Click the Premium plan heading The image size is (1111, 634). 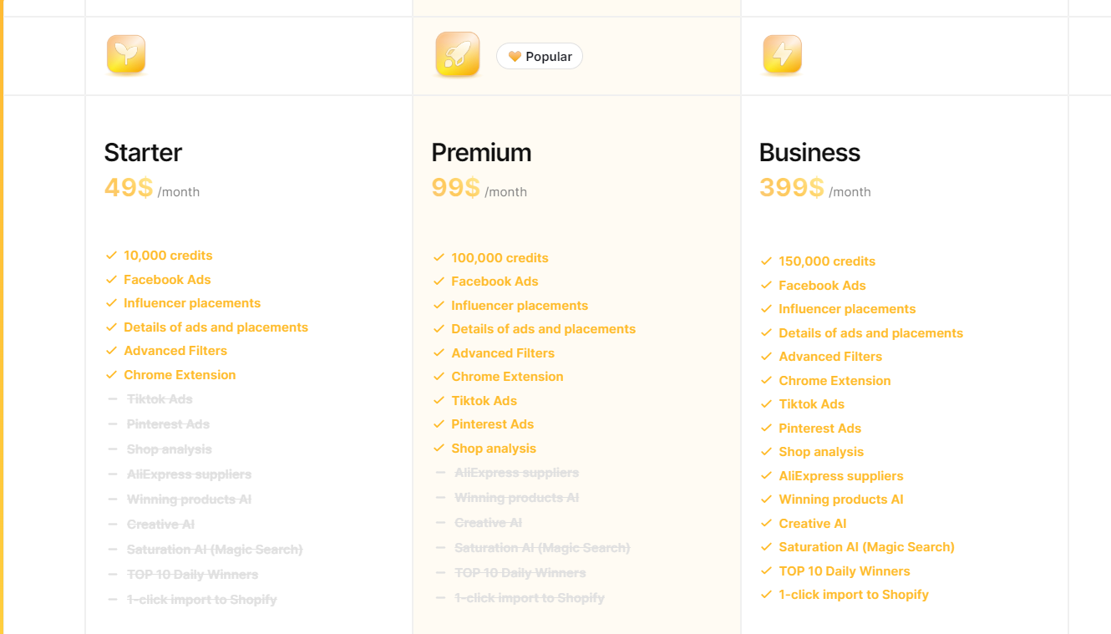coord(481,153)
